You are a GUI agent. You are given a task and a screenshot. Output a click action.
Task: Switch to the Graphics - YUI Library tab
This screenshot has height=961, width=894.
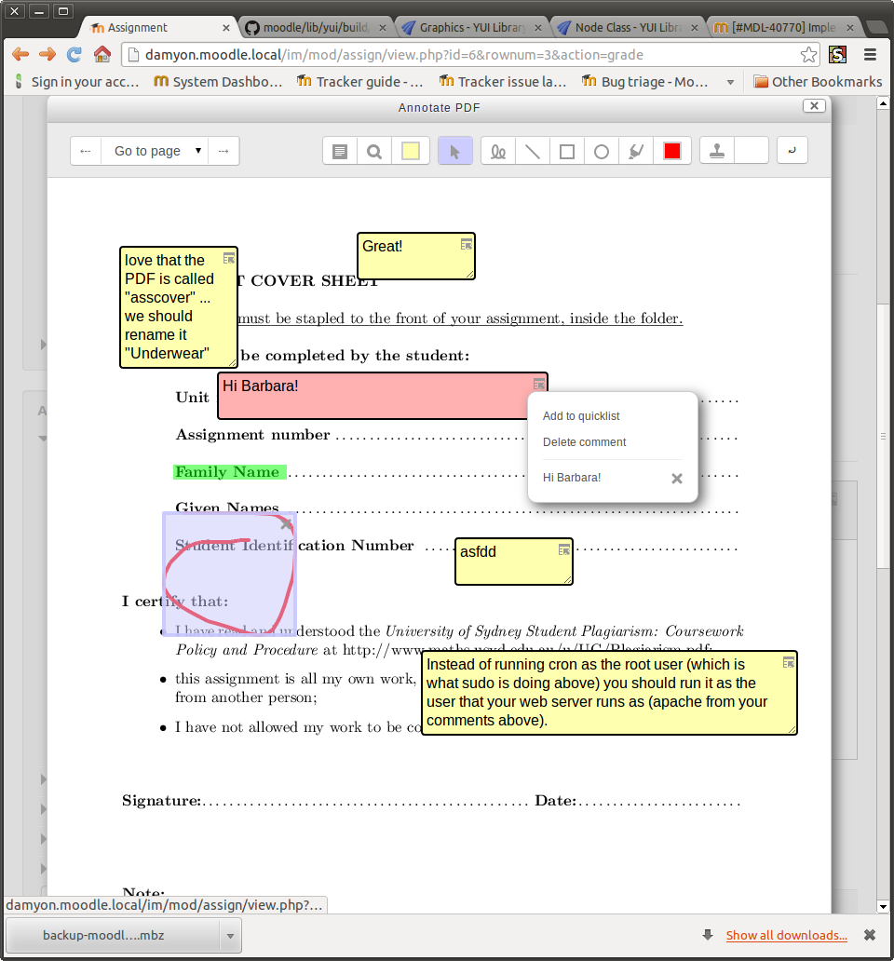click(x=472, y=28)
